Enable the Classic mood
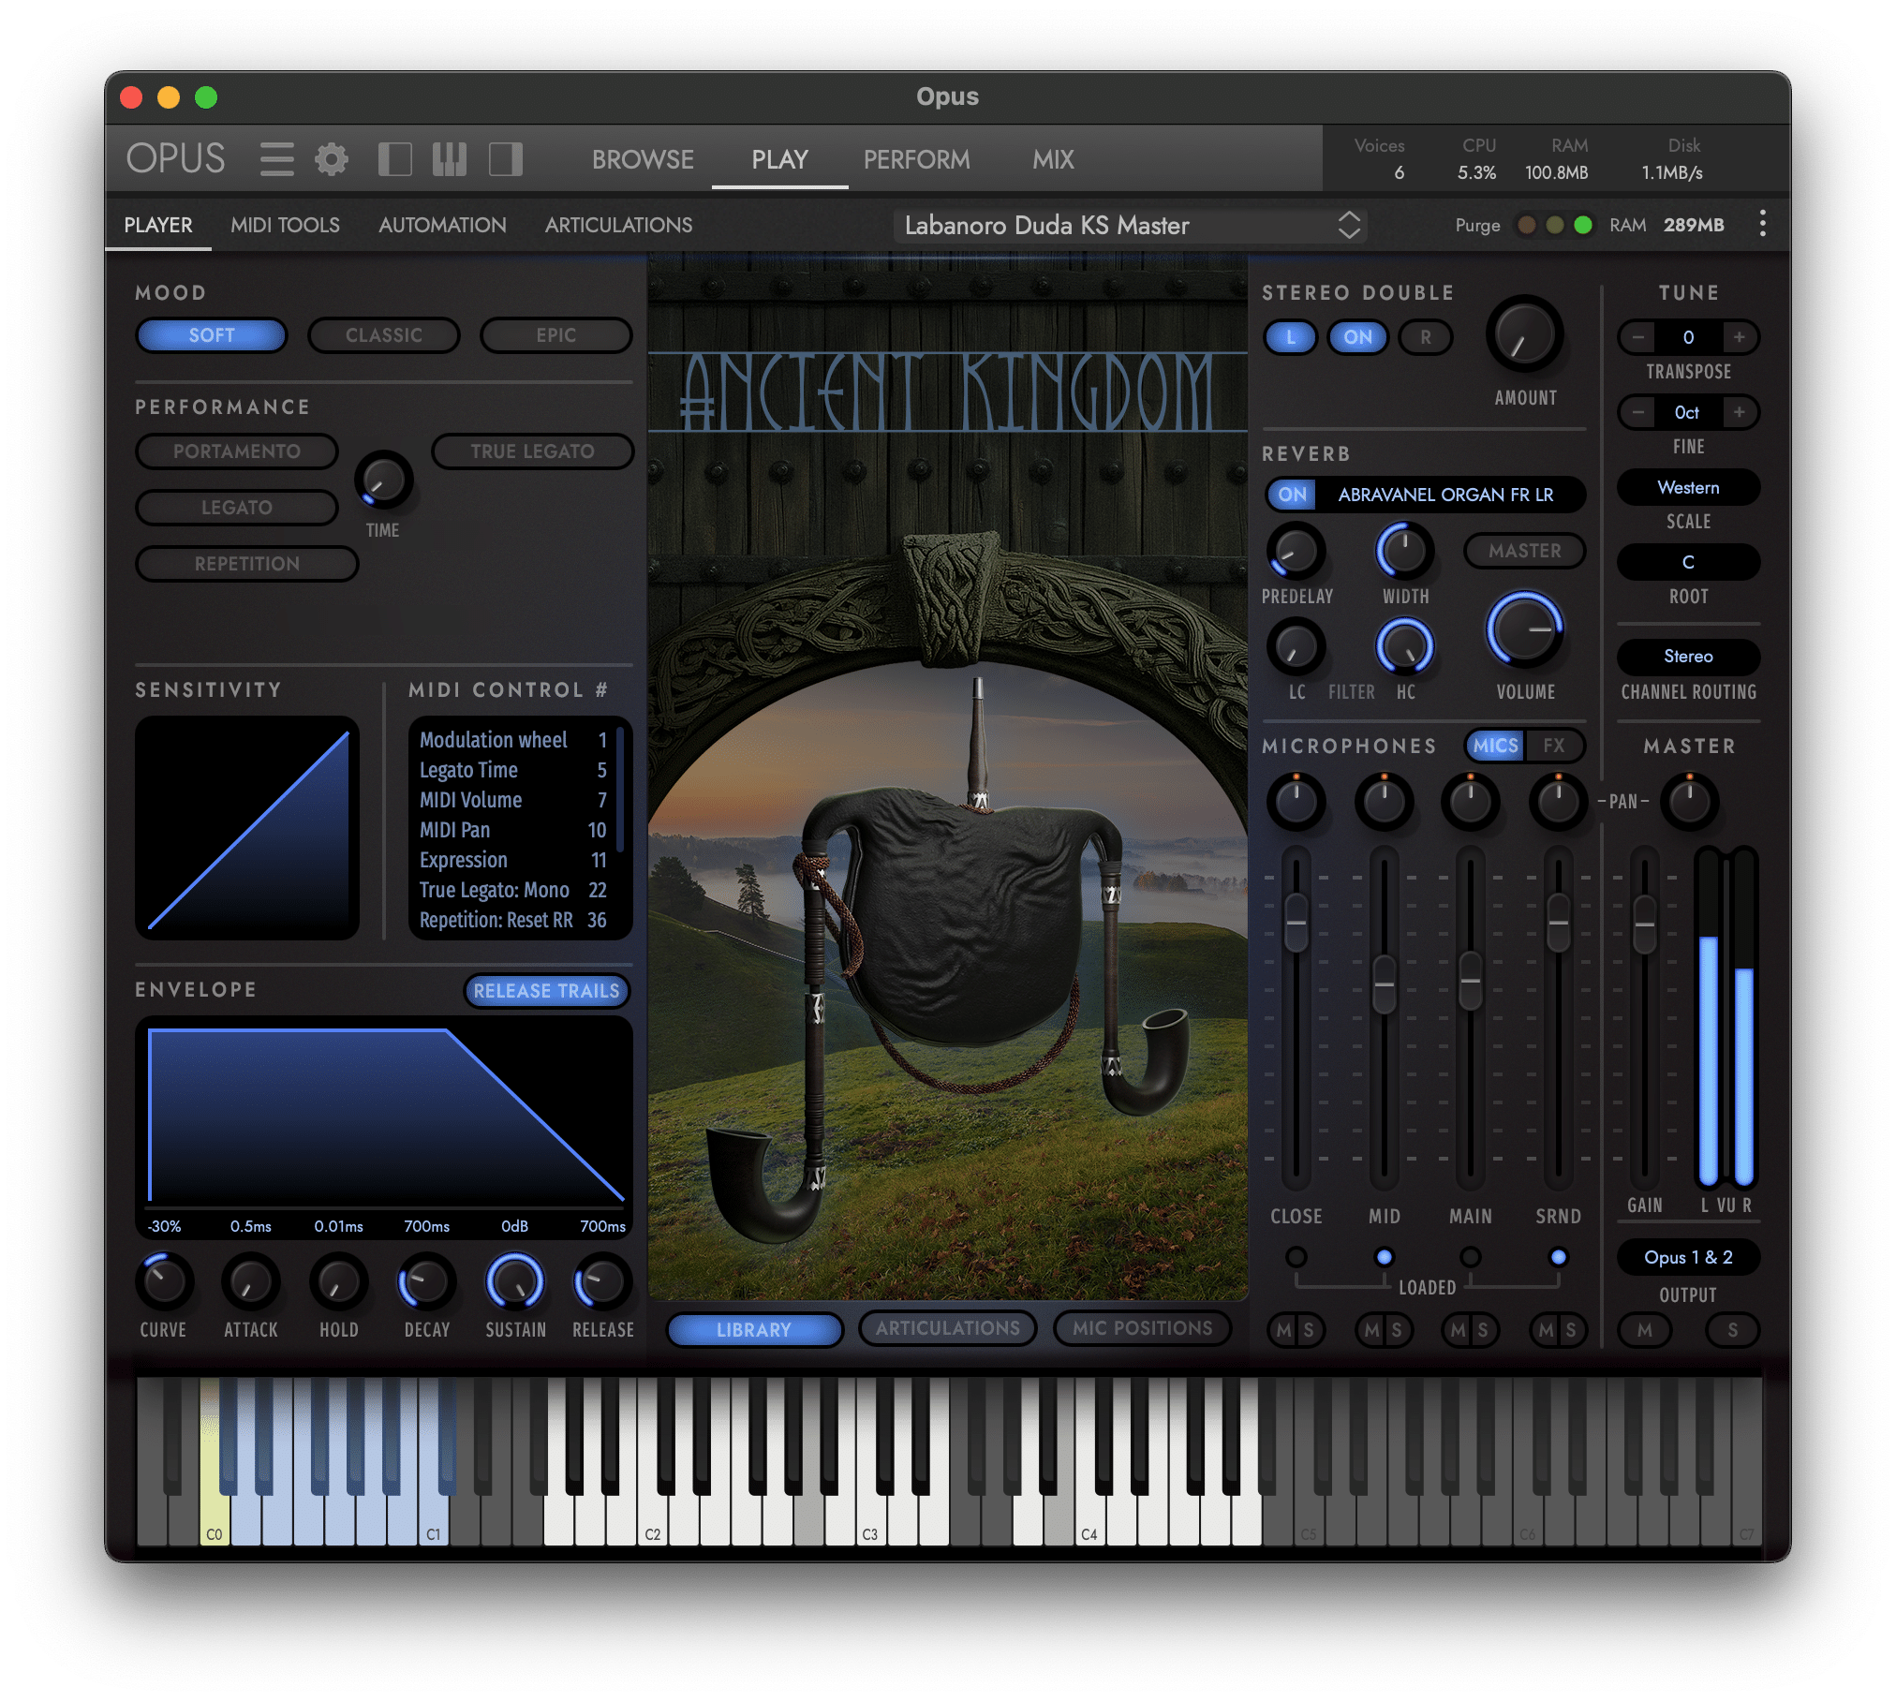This screenshot has height=1701, width=1896. click(384, 335)
